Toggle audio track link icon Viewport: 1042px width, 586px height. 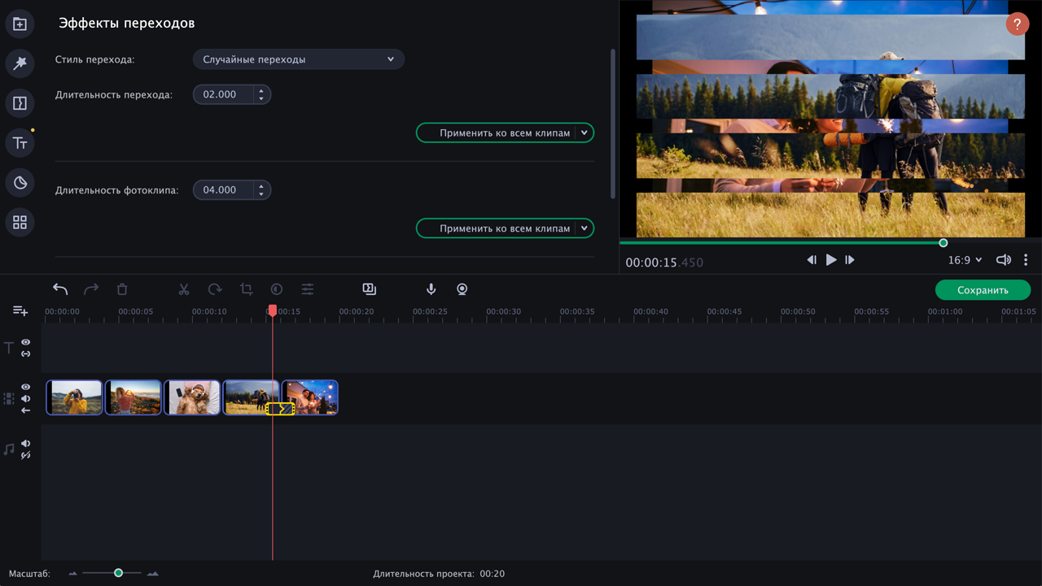tap(26, 455)
